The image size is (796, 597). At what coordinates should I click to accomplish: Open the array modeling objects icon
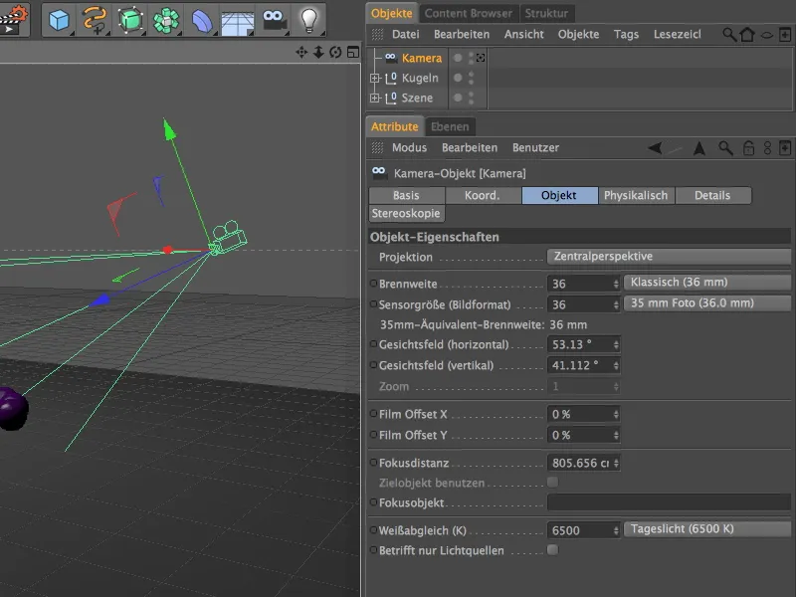(x=166, y=20)
